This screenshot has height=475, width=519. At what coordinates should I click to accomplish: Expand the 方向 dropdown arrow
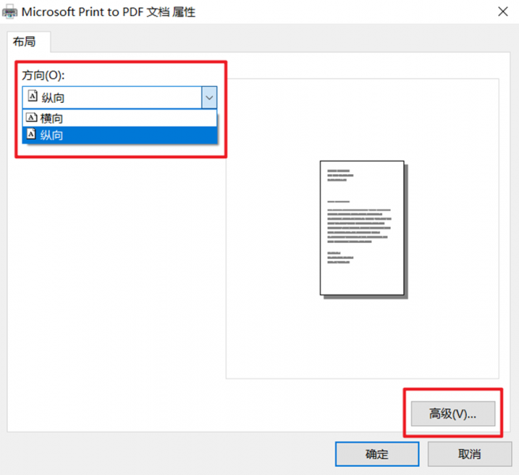tap(209, 97)
